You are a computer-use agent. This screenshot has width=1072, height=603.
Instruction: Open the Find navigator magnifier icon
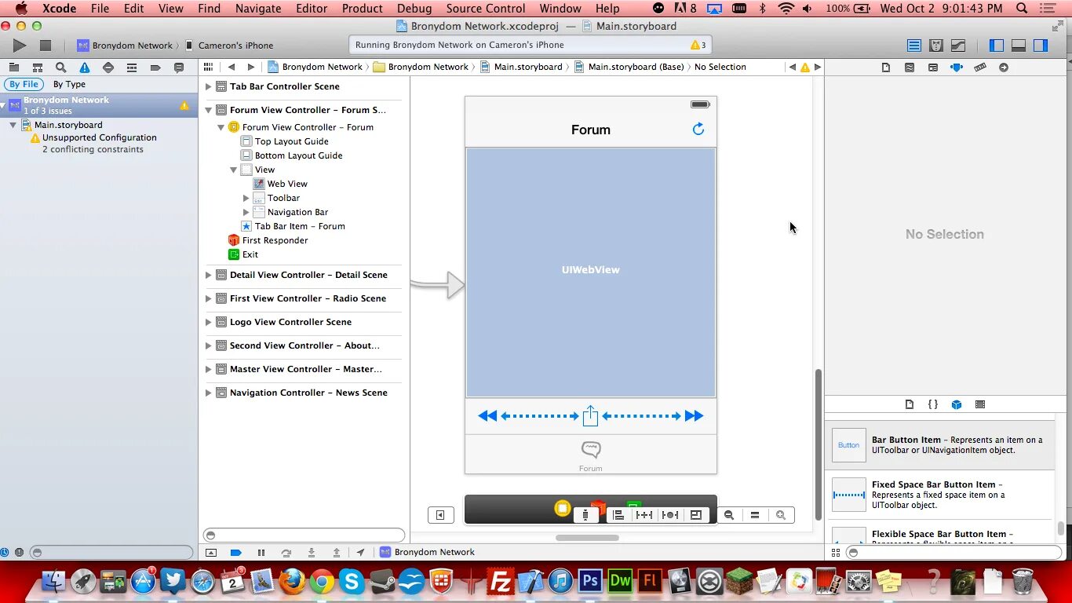pos(61,68)
